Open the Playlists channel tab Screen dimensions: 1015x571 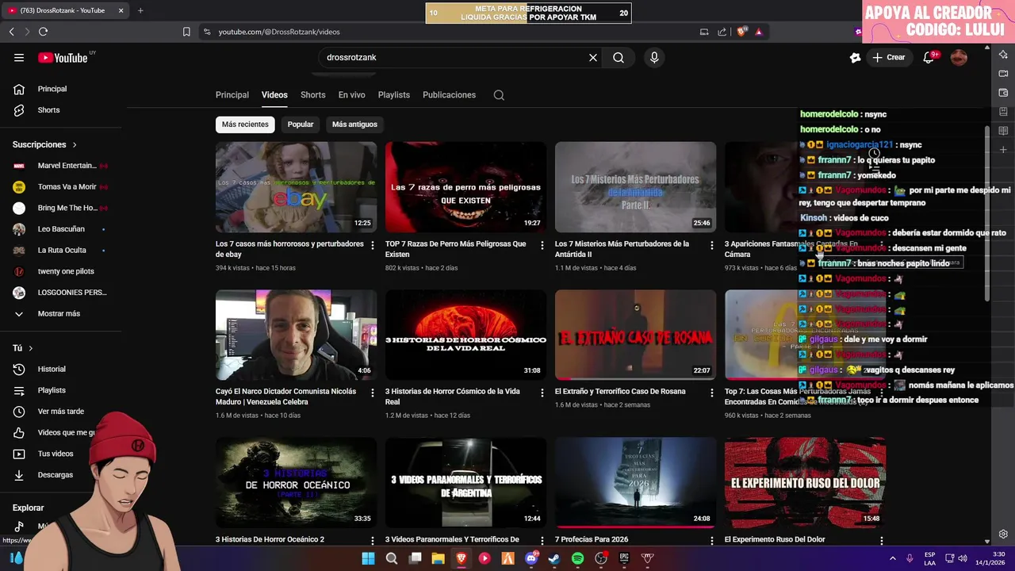394,94
